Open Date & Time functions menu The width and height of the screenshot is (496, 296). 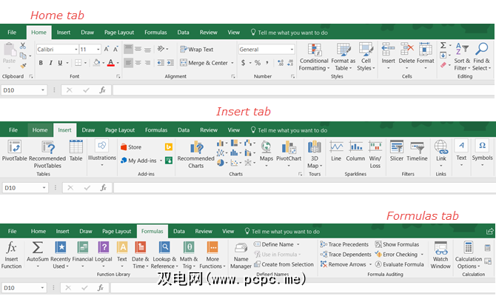(141, 255)
